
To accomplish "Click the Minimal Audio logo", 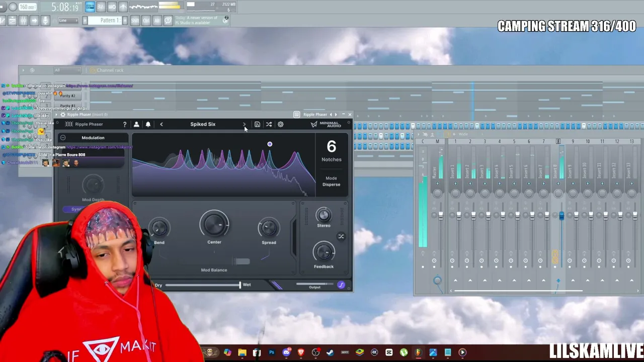I will pyautogui.click(x=326, y=124).
